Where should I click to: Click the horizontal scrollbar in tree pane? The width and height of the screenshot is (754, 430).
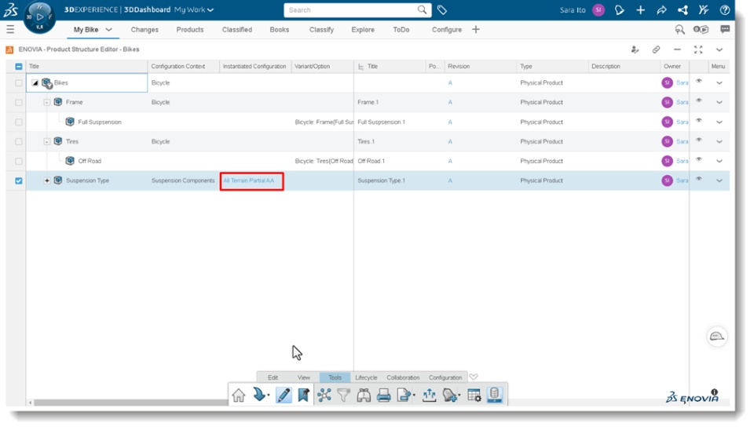point(130,403)
